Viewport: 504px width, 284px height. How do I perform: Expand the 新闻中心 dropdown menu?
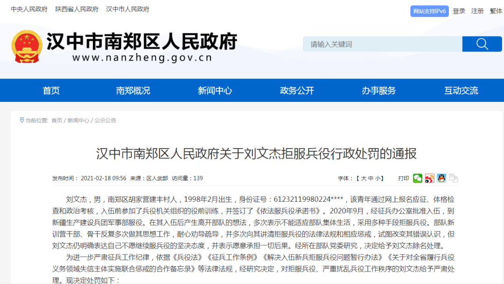[215, 90]
